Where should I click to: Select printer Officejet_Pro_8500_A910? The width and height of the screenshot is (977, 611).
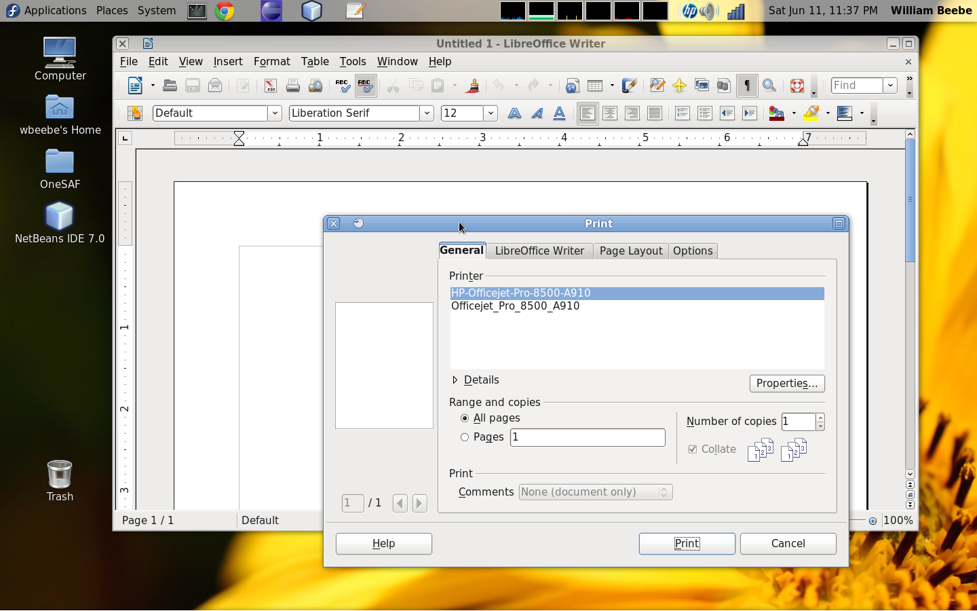637,306
